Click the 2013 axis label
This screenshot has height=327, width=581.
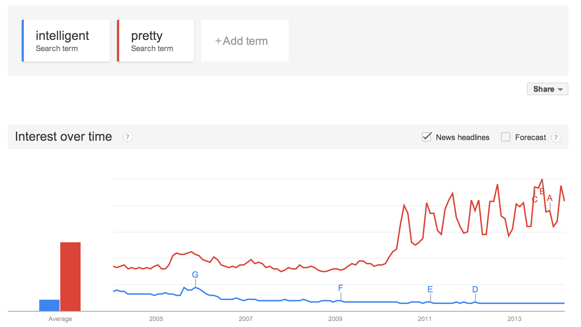click(x=514, y=319)
